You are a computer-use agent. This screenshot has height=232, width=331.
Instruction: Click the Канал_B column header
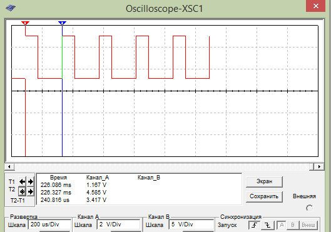pyautogui.click(x=149, y=178)
